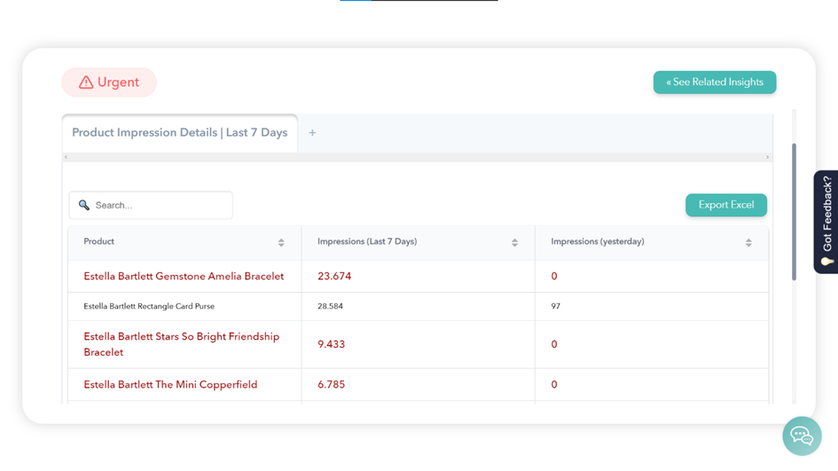Open Stars So Bright Friendship Bracelet
The image size is (838, 471).
[181, 344]
